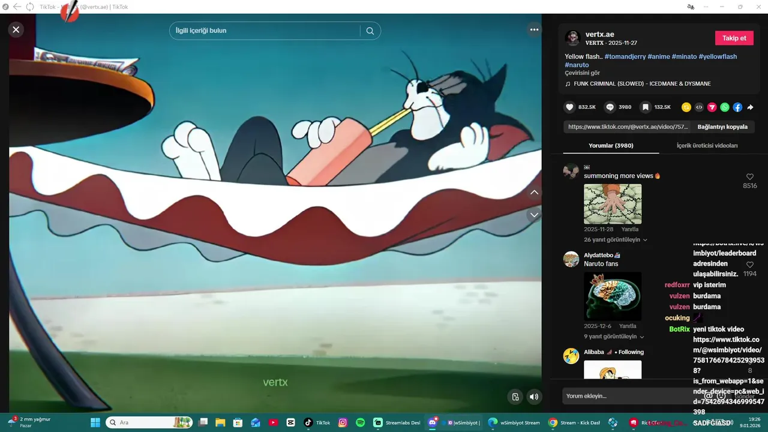Open the #tomandjerry hashtag
This screenshot has width=768, height=432.
[625, 56]
